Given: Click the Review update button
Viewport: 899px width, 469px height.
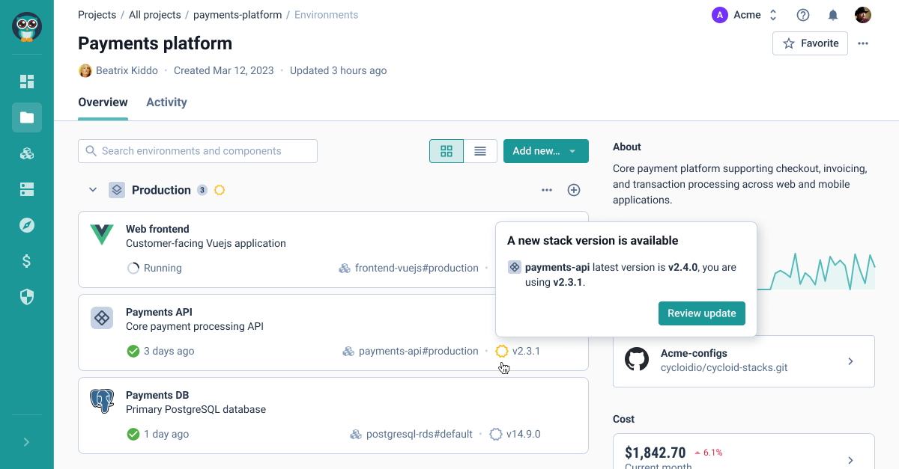Looking at the screenshot, I should 701,313.
